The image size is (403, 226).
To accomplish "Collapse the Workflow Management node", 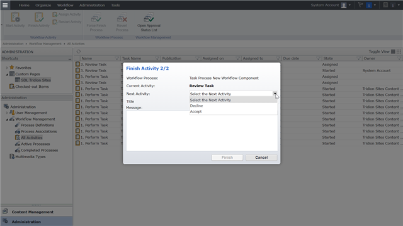I will click(7, 119).
